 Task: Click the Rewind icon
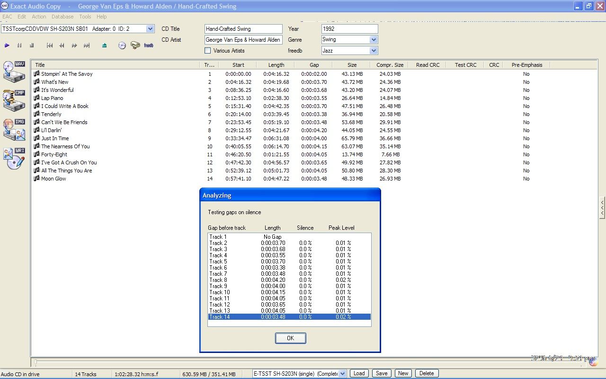[x=62, y=45]
